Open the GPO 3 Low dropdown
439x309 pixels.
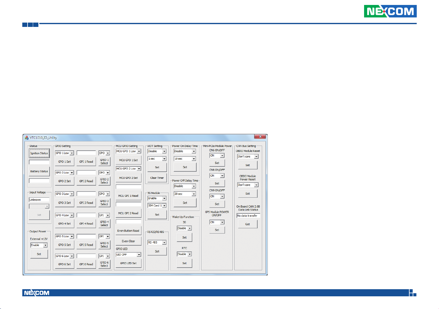64,194
